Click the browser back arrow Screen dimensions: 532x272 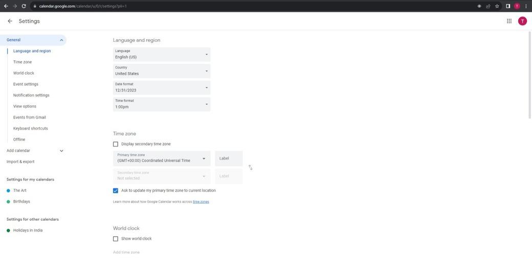(6, 6)
